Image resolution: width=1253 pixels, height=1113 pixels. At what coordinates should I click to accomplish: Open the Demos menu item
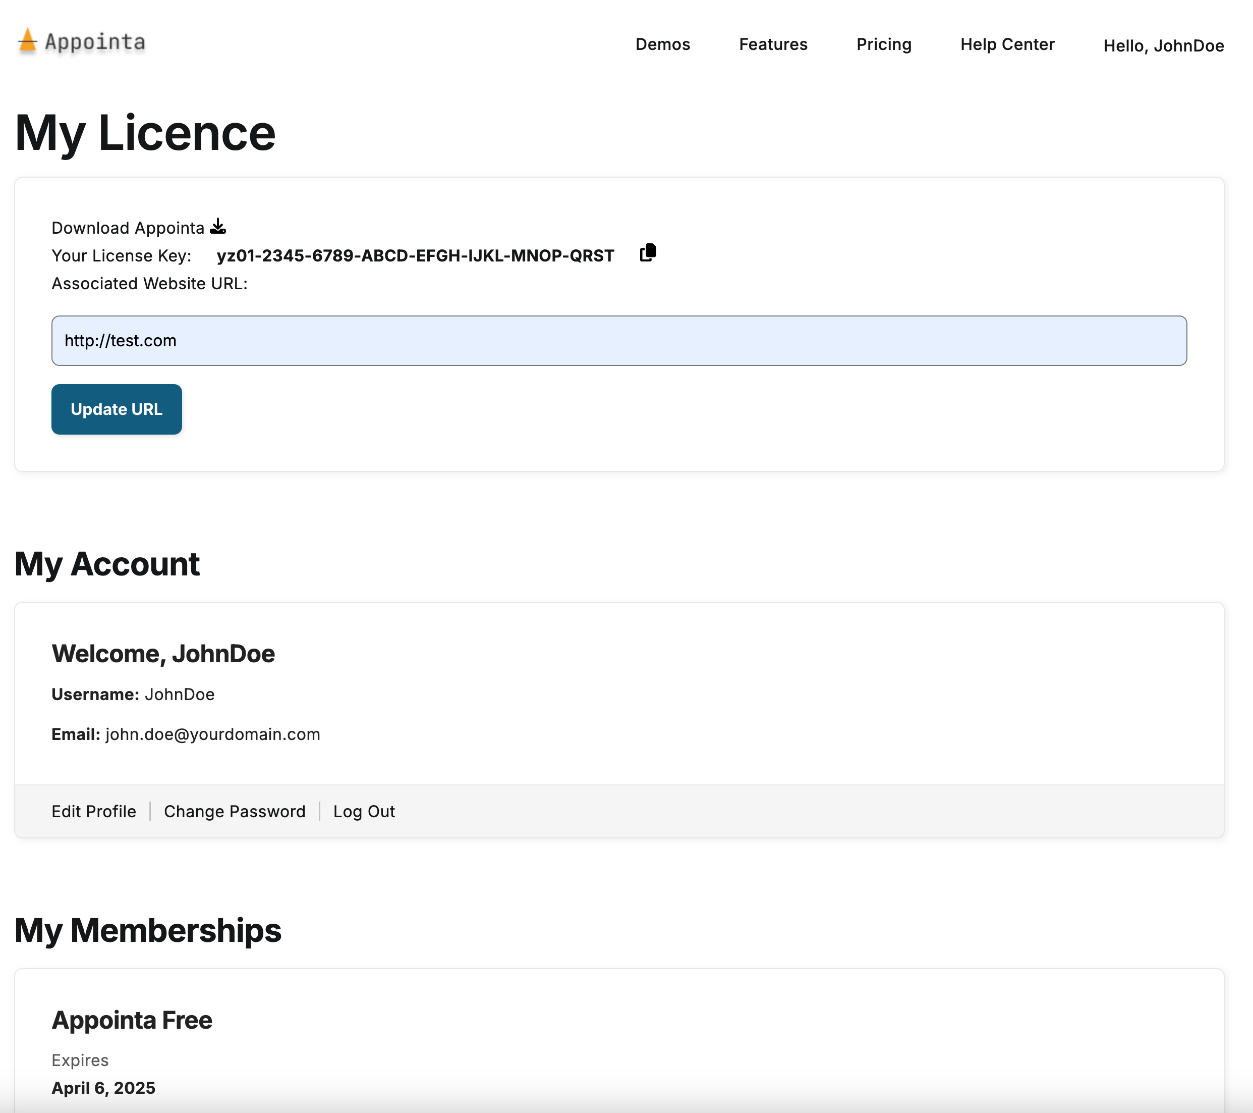click(x=663, y=44)
